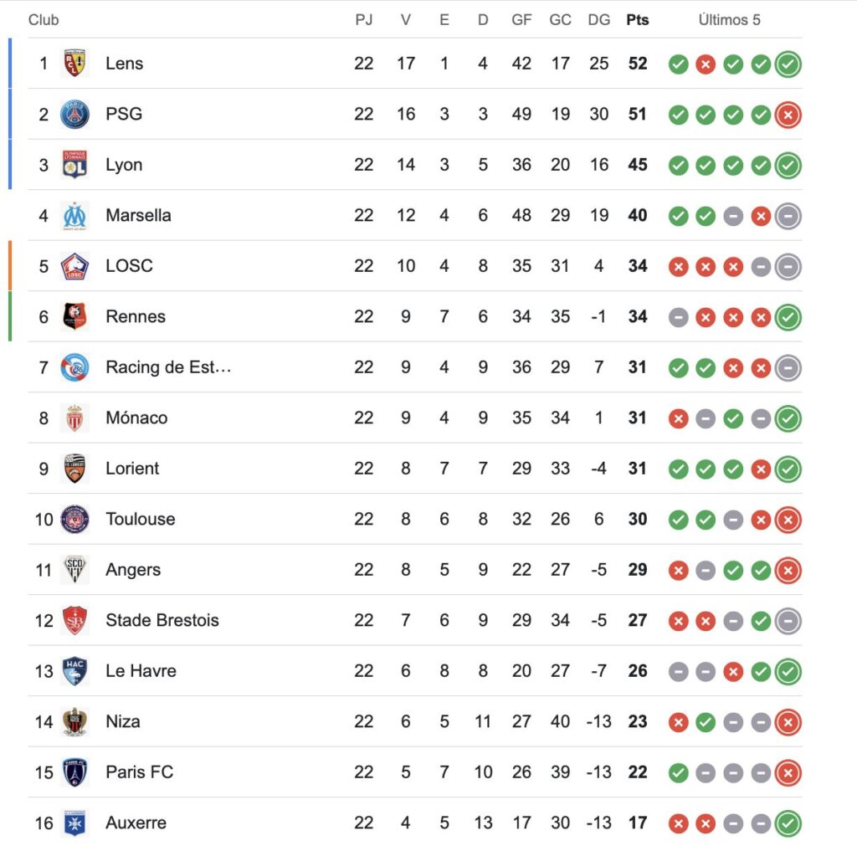Click the Paris FC club crest
This screenshot has width=857, height=846.
click(x=74, y=772)
